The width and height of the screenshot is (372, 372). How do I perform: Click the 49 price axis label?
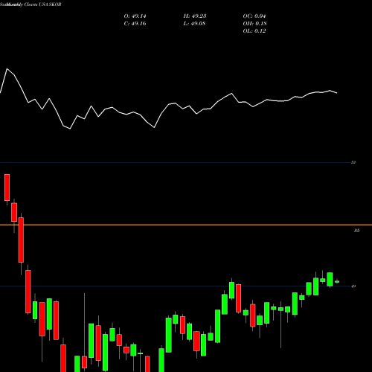(x=353, y=286)
